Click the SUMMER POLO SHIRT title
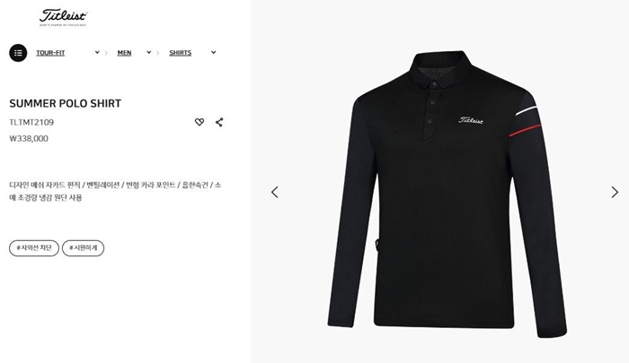Viewport: 629px width, 363px height. (x=66, y=104)
